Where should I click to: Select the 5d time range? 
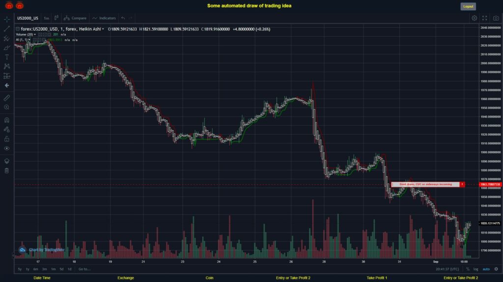point(61,269)
